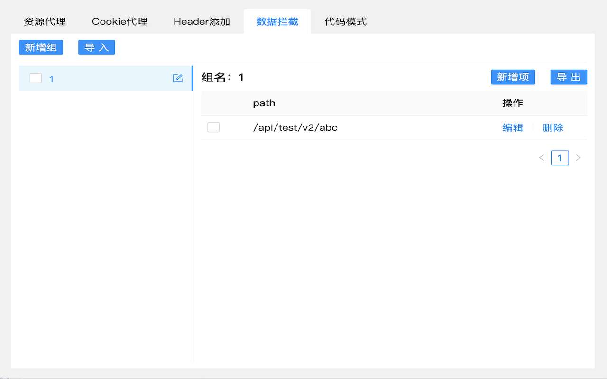Click the next page arrow in pagination
Image resolution: width=607 pixels, height=379 pixels.
coord(578,157)
